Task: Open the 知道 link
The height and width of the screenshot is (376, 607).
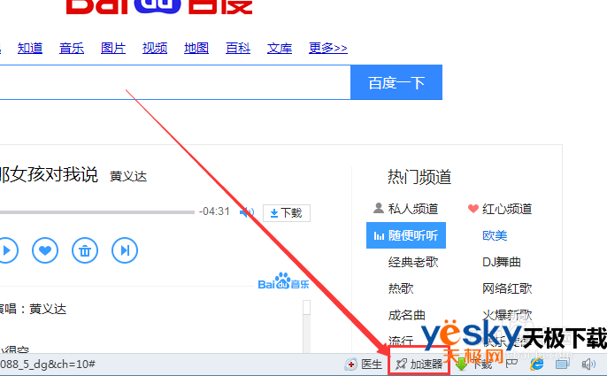Action: 30,48
